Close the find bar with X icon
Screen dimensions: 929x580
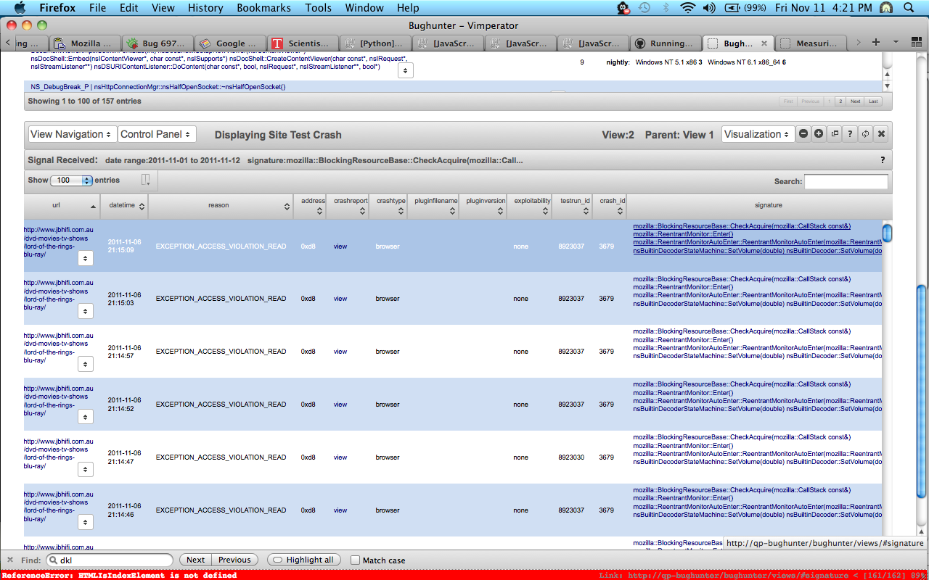[x=10, y=560]
